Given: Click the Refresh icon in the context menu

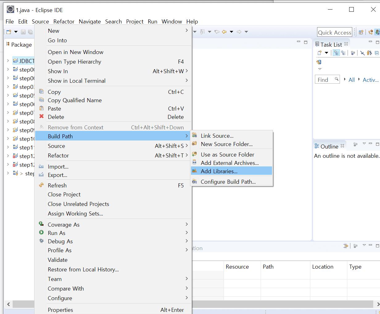Looking at the screenshot, I should tap(41, 185).
